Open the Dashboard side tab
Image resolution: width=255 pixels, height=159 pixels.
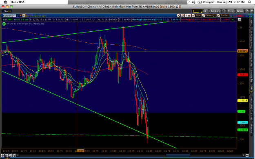pos(252,103)
